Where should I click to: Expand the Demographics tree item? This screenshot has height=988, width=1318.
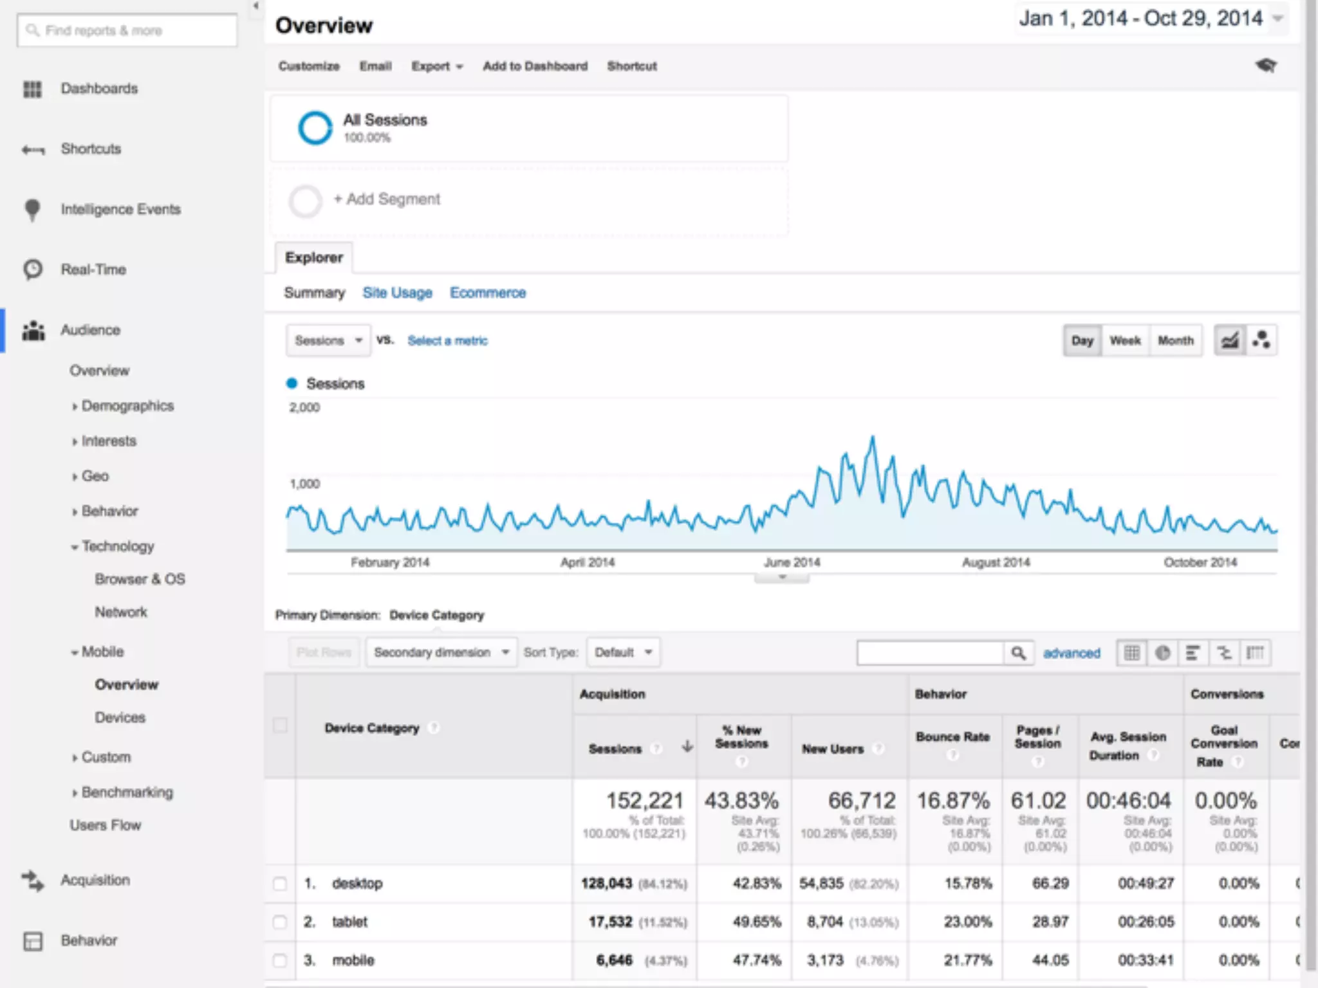point(127,406)
